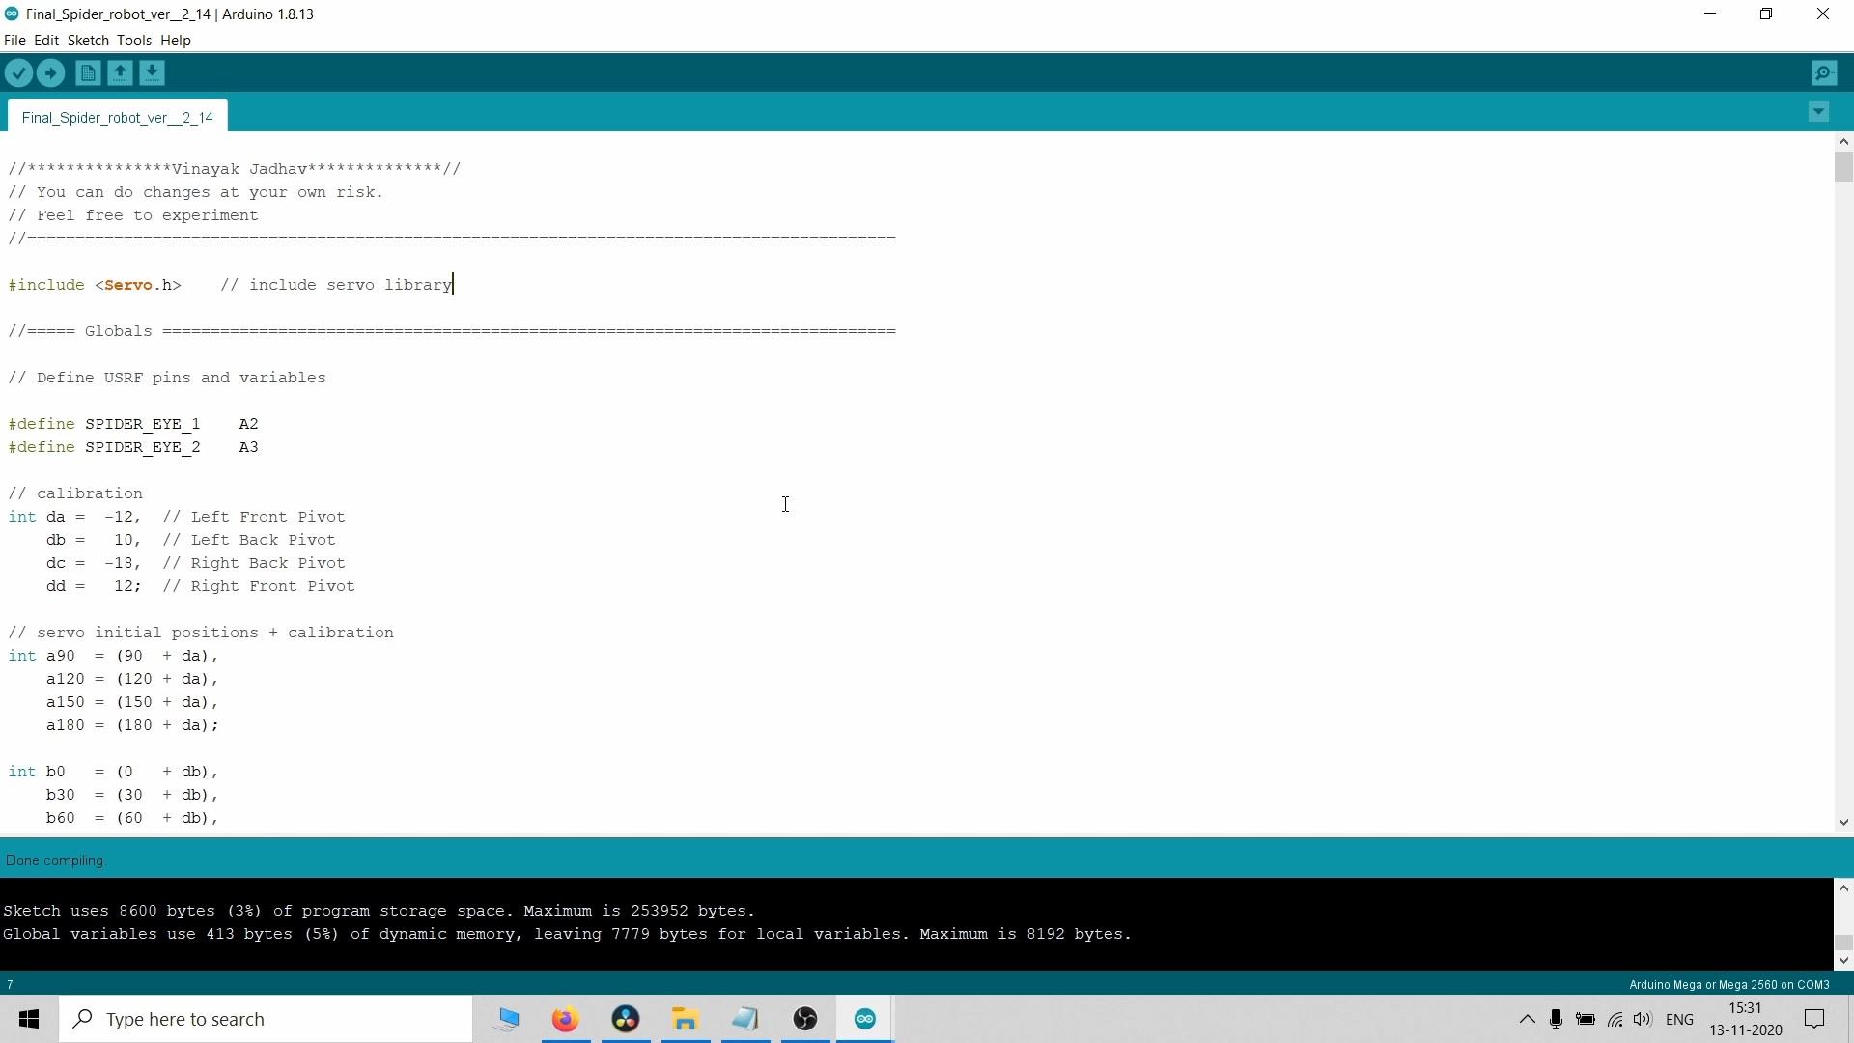This screenshot has width=1854, height=1043.
Task: Open the Edit menu
Action: [46, 41]
